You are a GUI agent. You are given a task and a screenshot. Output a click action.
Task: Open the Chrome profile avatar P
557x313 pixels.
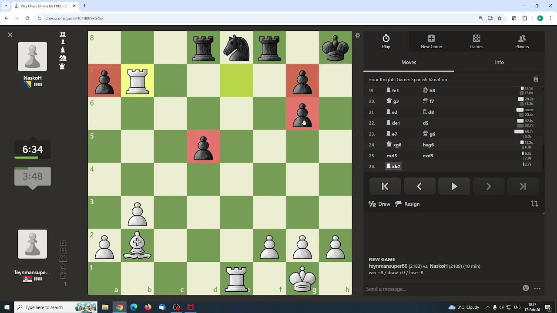click(x=540, y=18)
